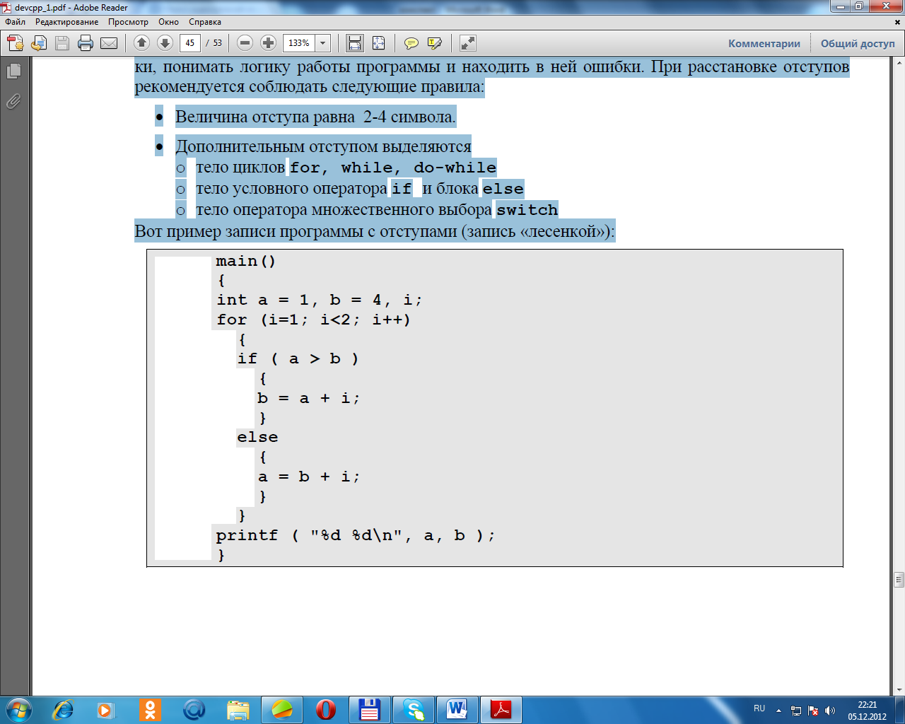Click the "else" keyword in the code listing

click(258, 437)
